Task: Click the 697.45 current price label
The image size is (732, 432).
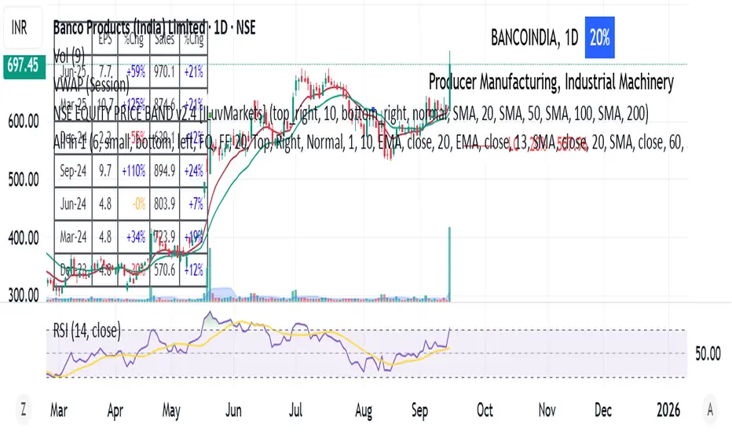Action: [x=24, y=66]
